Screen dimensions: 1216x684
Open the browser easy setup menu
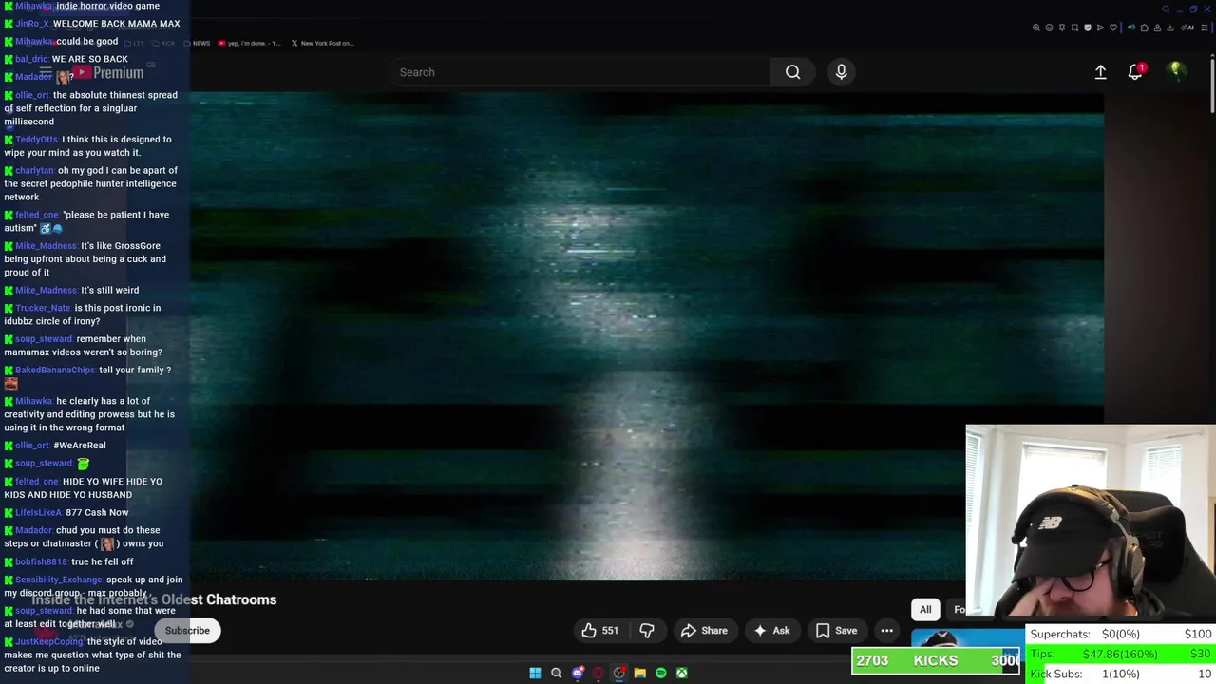(1204, 28)
